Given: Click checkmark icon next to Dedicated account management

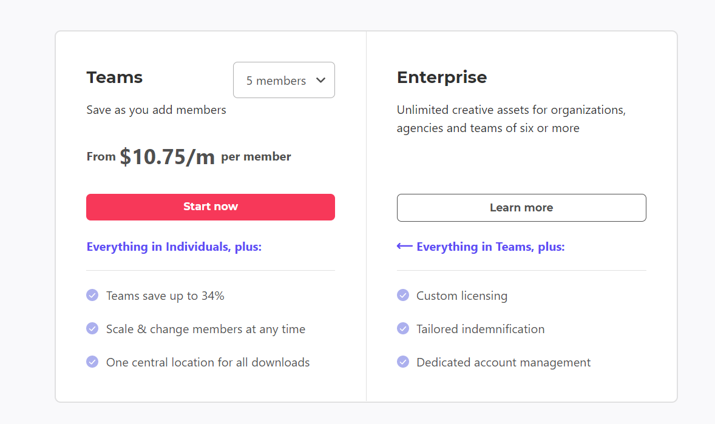Looking at the screenshot, I should pyautogui.click(x=402, y=362).
